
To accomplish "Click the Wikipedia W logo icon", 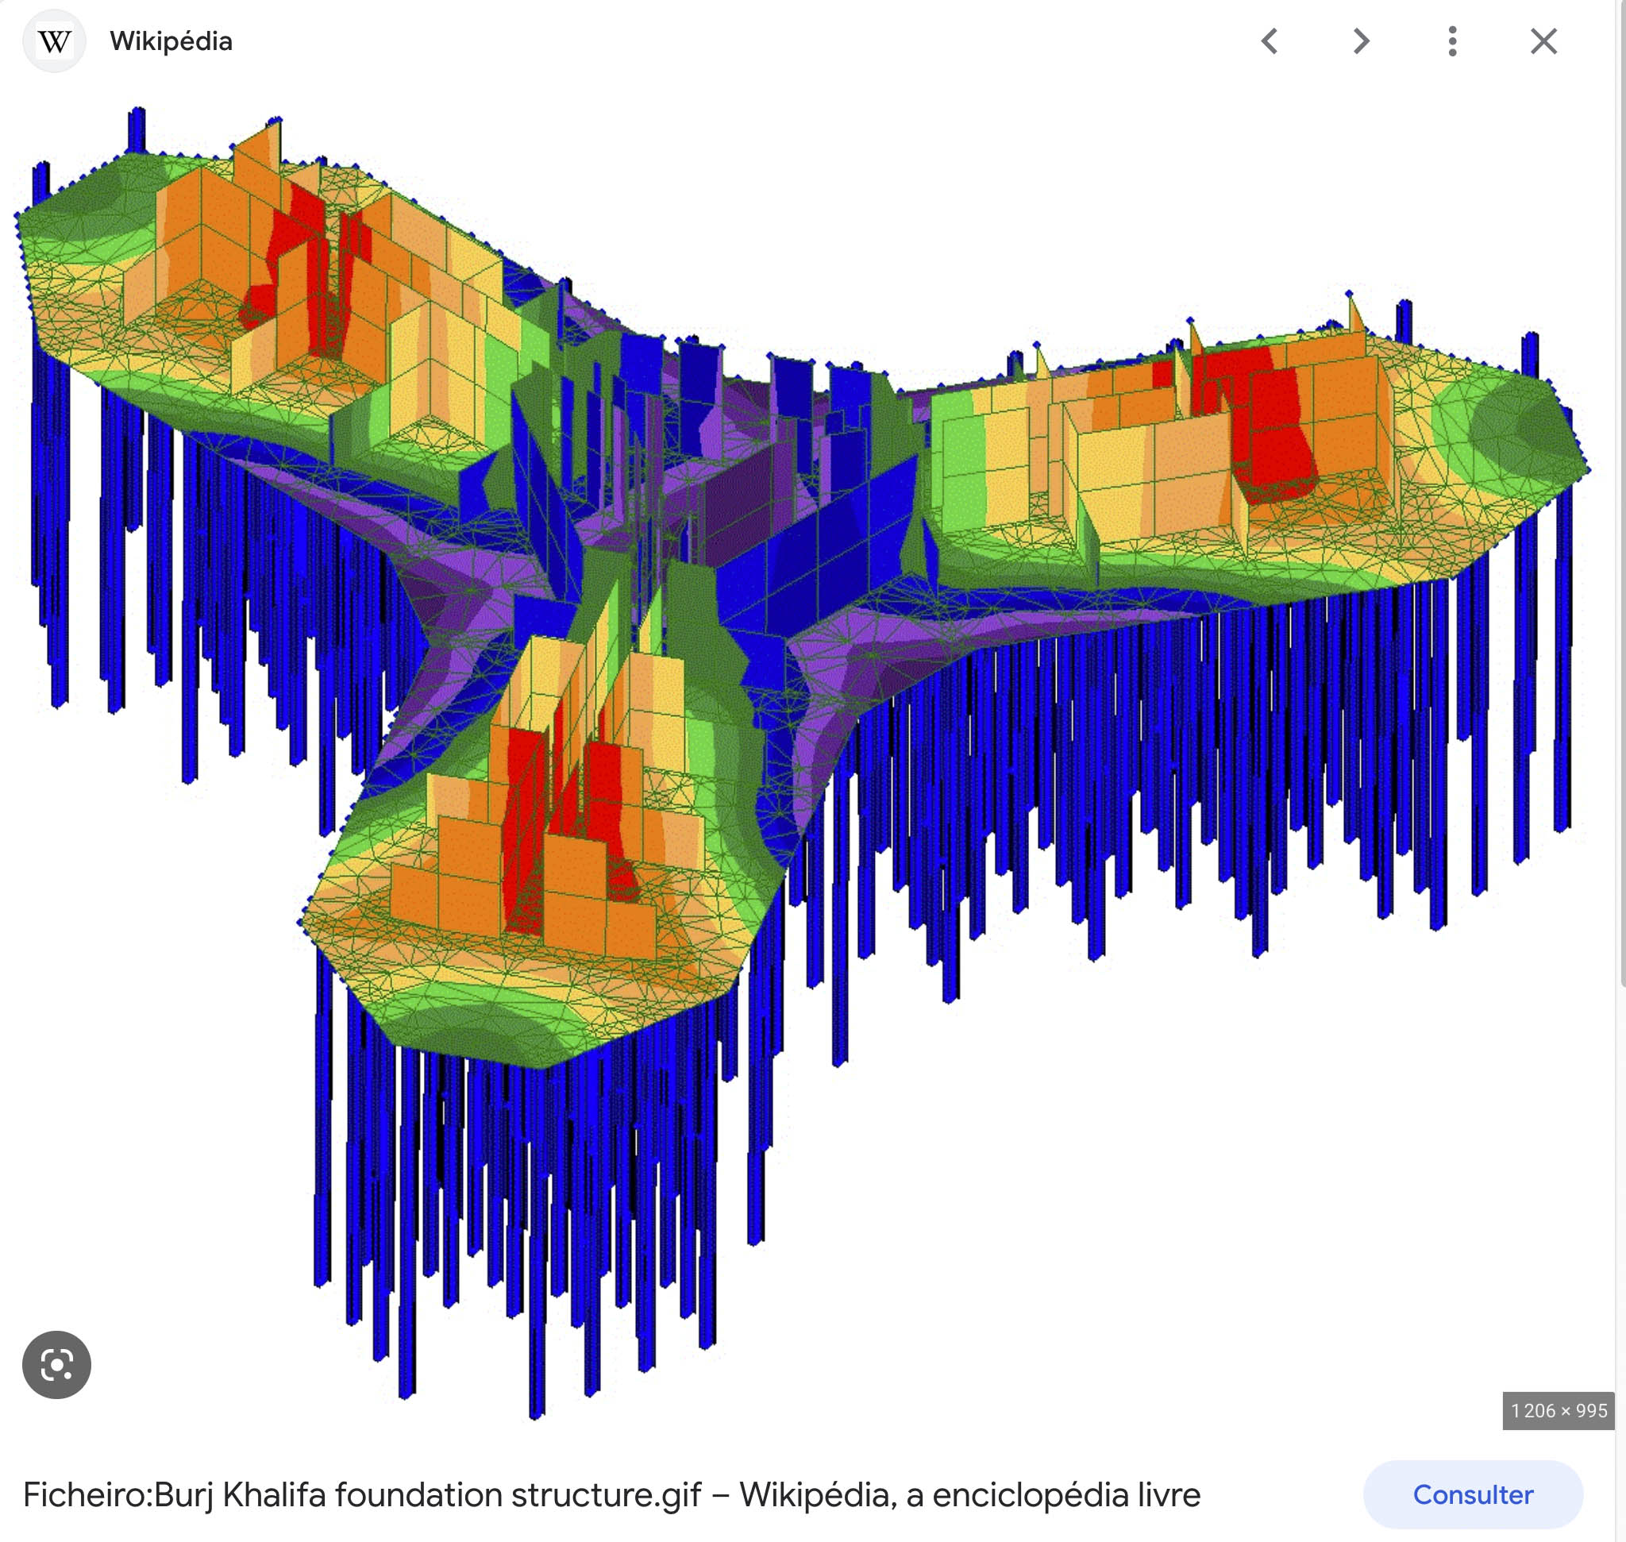I will 54,41.
